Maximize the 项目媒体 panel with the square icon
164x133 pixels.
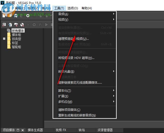point(18,130)
